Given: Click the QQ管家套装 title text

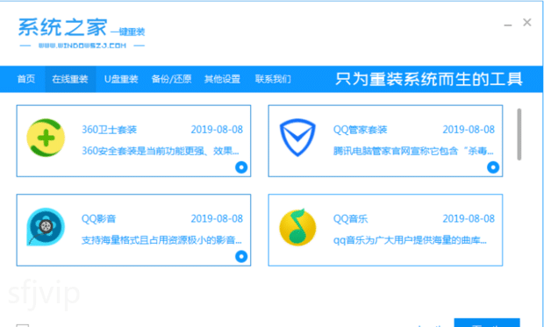Looking at the screenshot, I should pyautogui.click(x=360, y=130).
